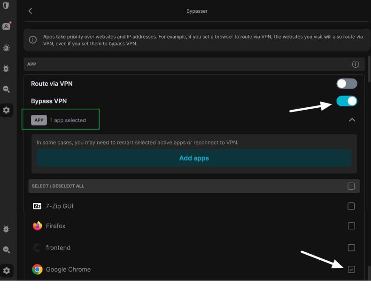Click the Google Chrome app icon

(37, 269)
